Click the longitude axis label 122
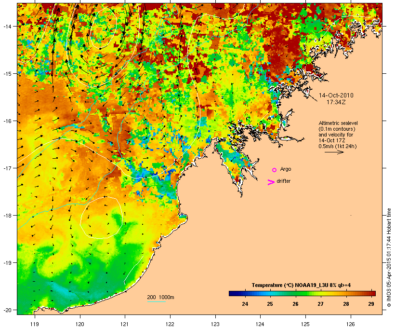Screen dimensions: 395x328 pyautogui.click(x=170, y=324)
